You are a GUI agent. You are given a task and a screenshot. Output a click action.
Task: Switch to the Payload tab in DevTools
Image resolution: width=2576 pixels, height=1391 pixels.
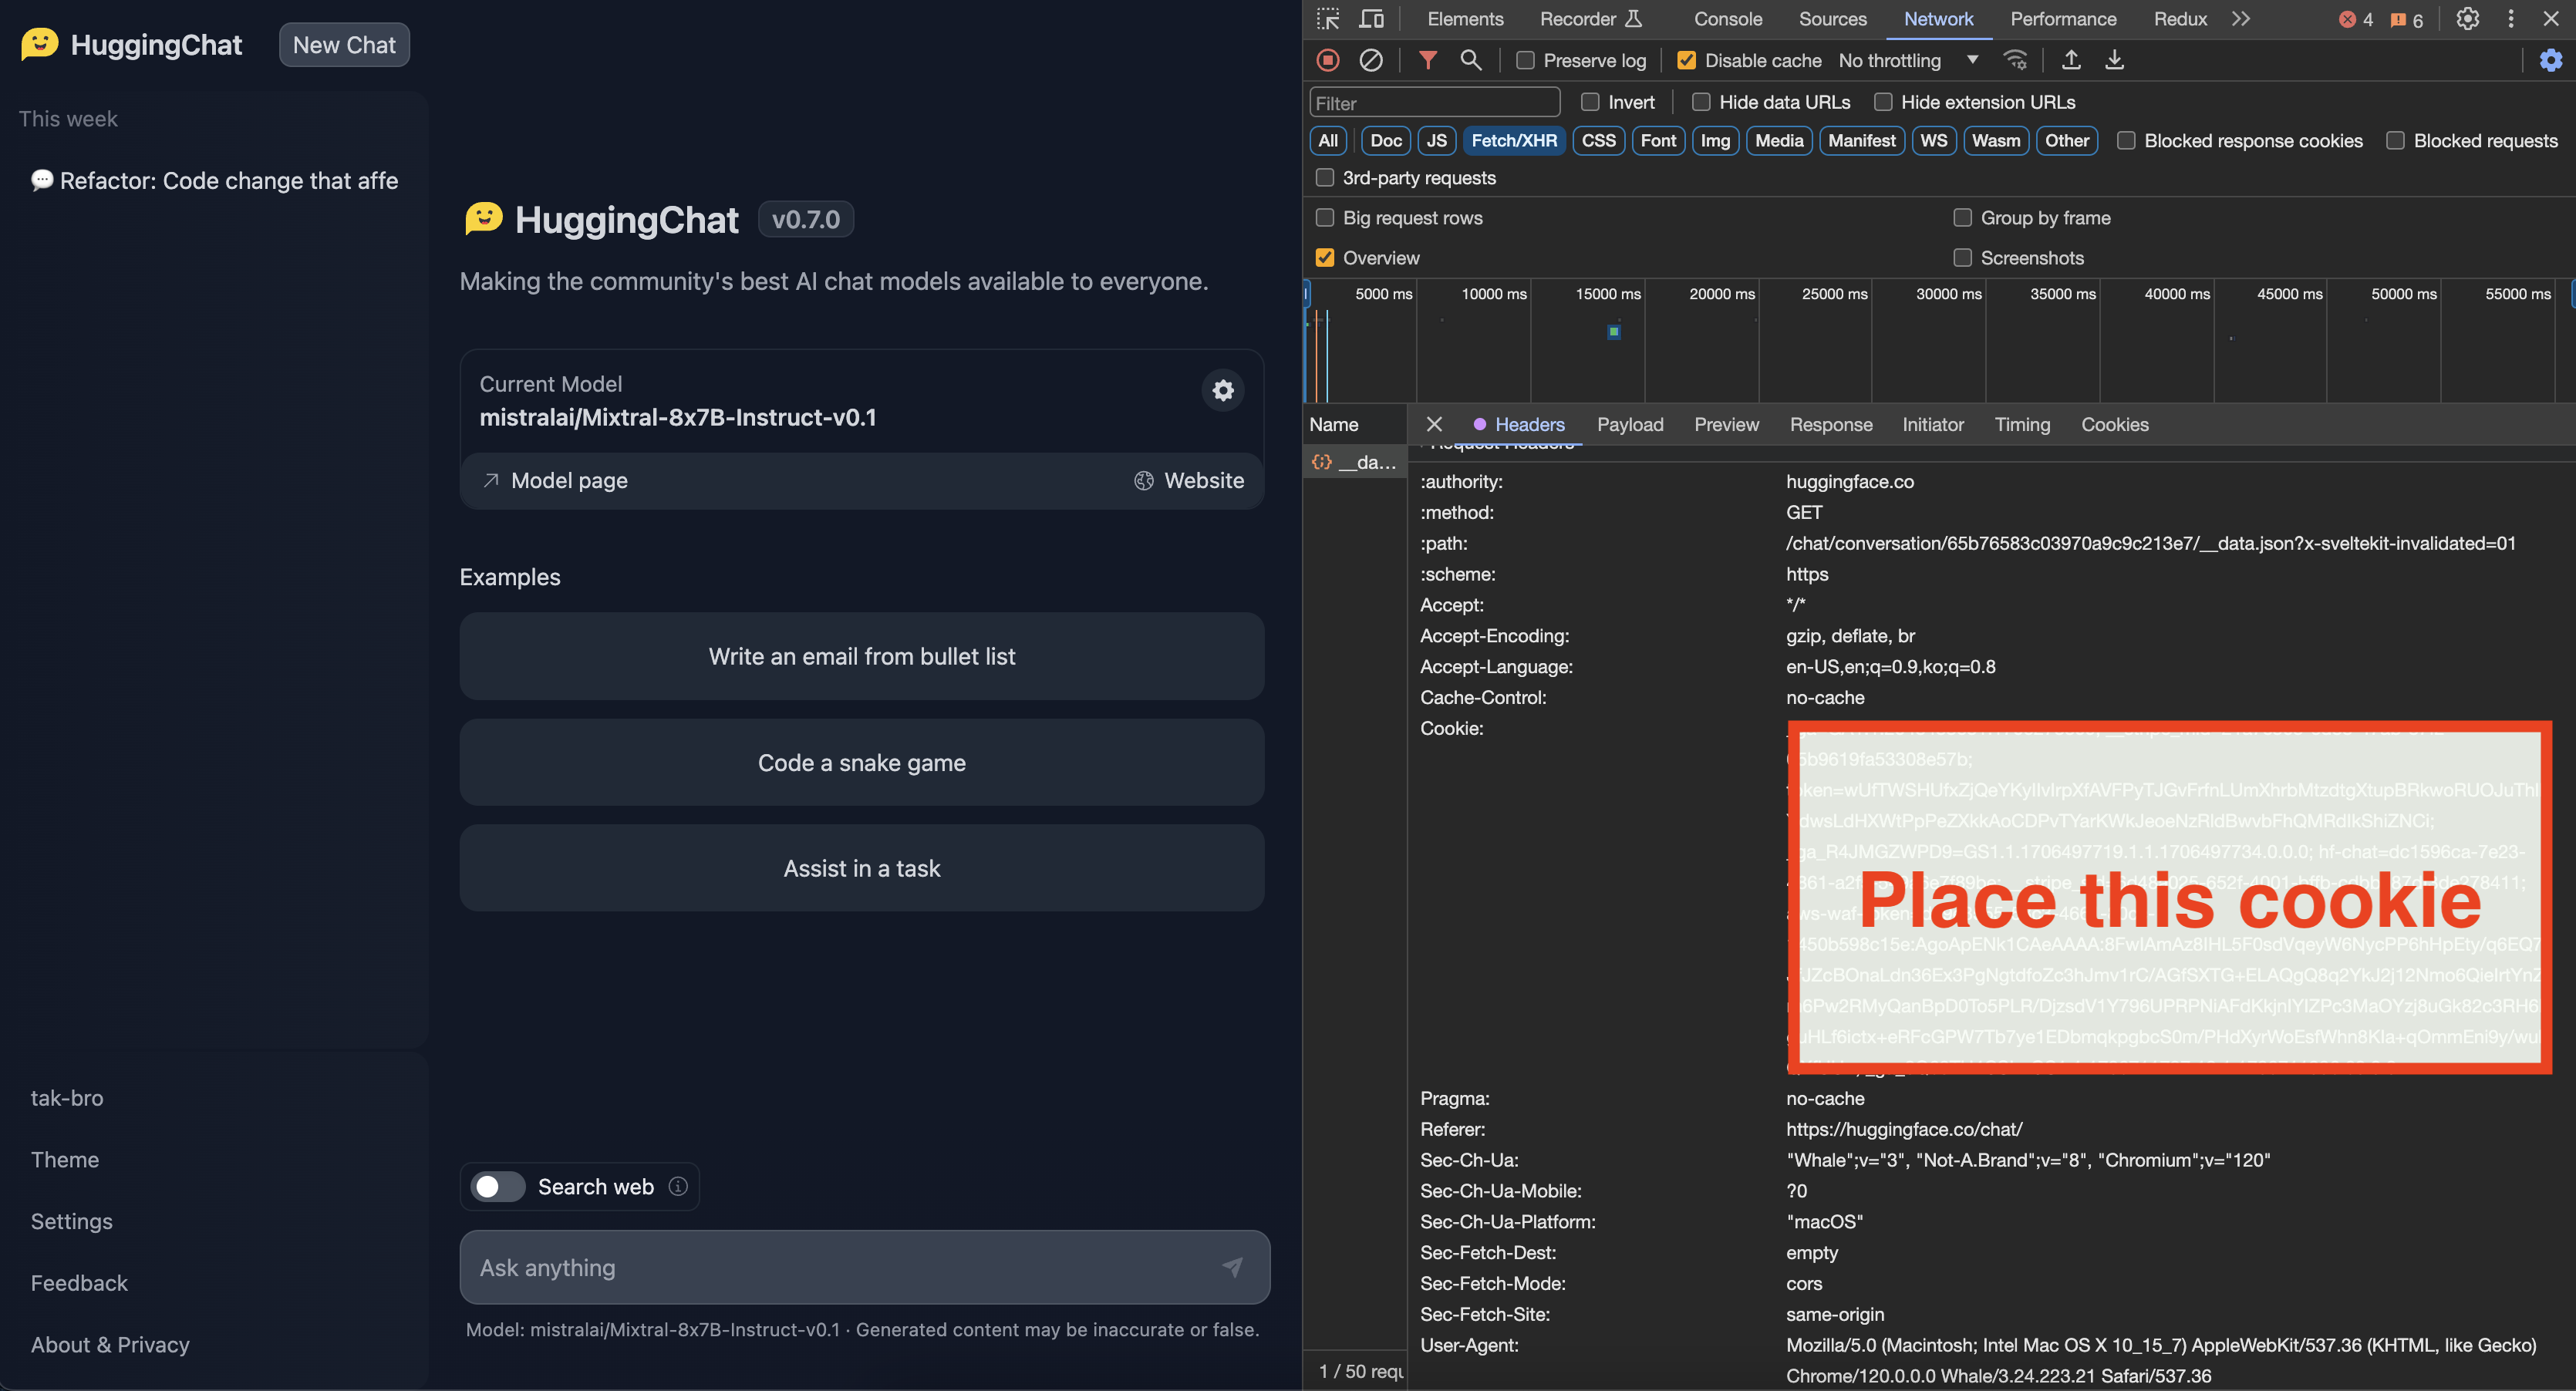(x=1629, y=423)
